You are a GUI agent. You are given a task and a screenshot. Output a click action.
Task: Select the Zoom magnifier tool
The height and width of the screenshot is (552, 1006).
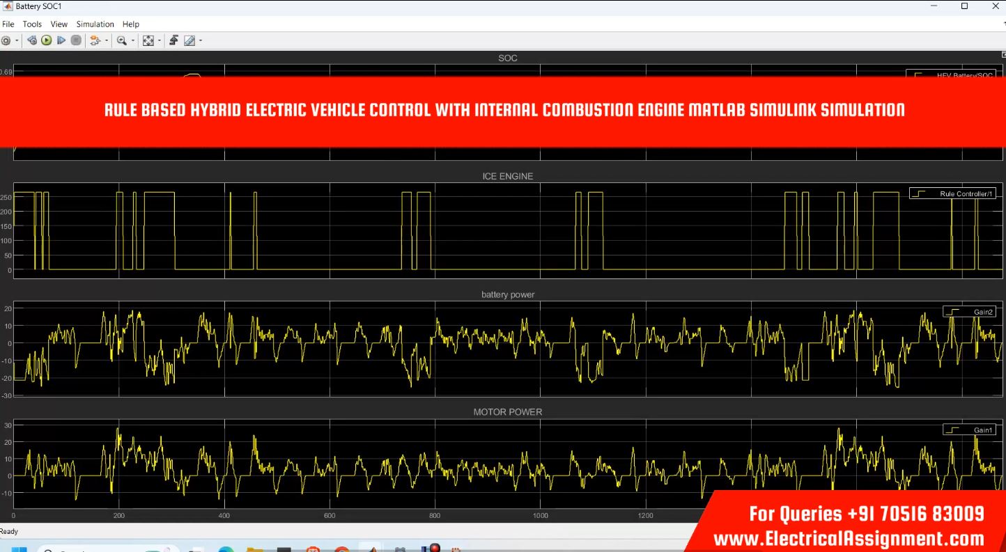pyautogui.click(x=122, y=40)
